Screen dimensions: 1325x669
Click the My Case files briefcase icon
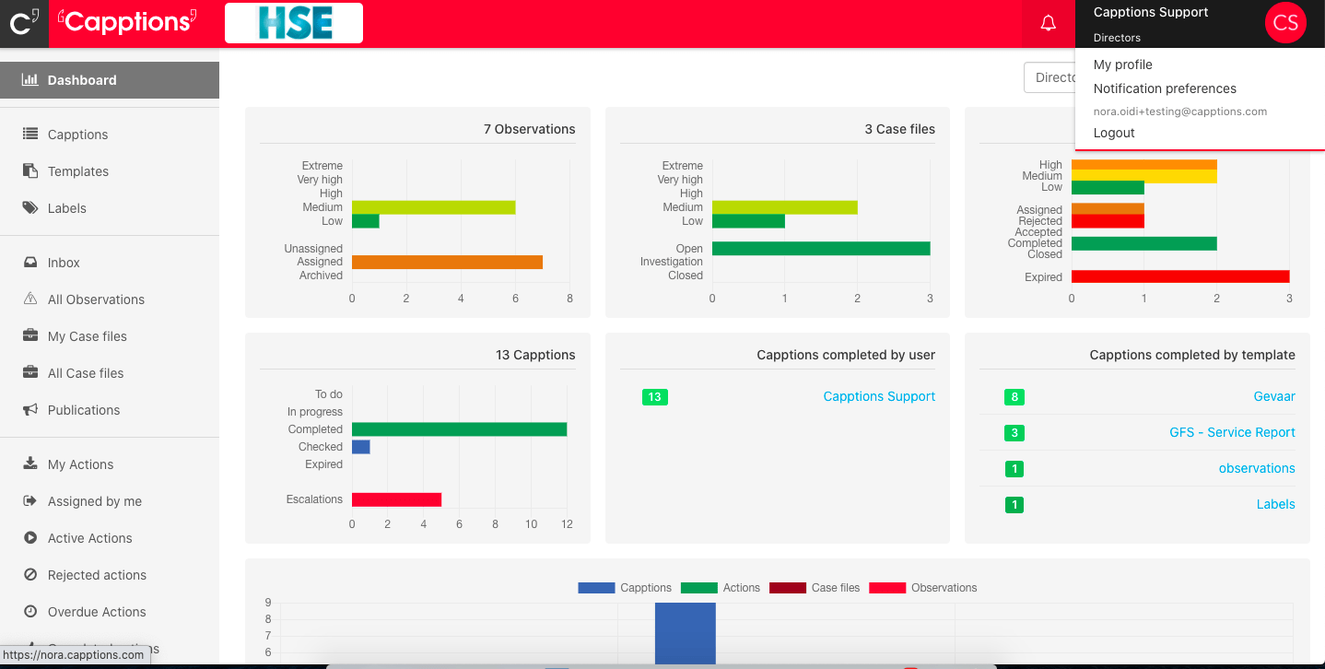pyautogui.click(x=30, y=336)
